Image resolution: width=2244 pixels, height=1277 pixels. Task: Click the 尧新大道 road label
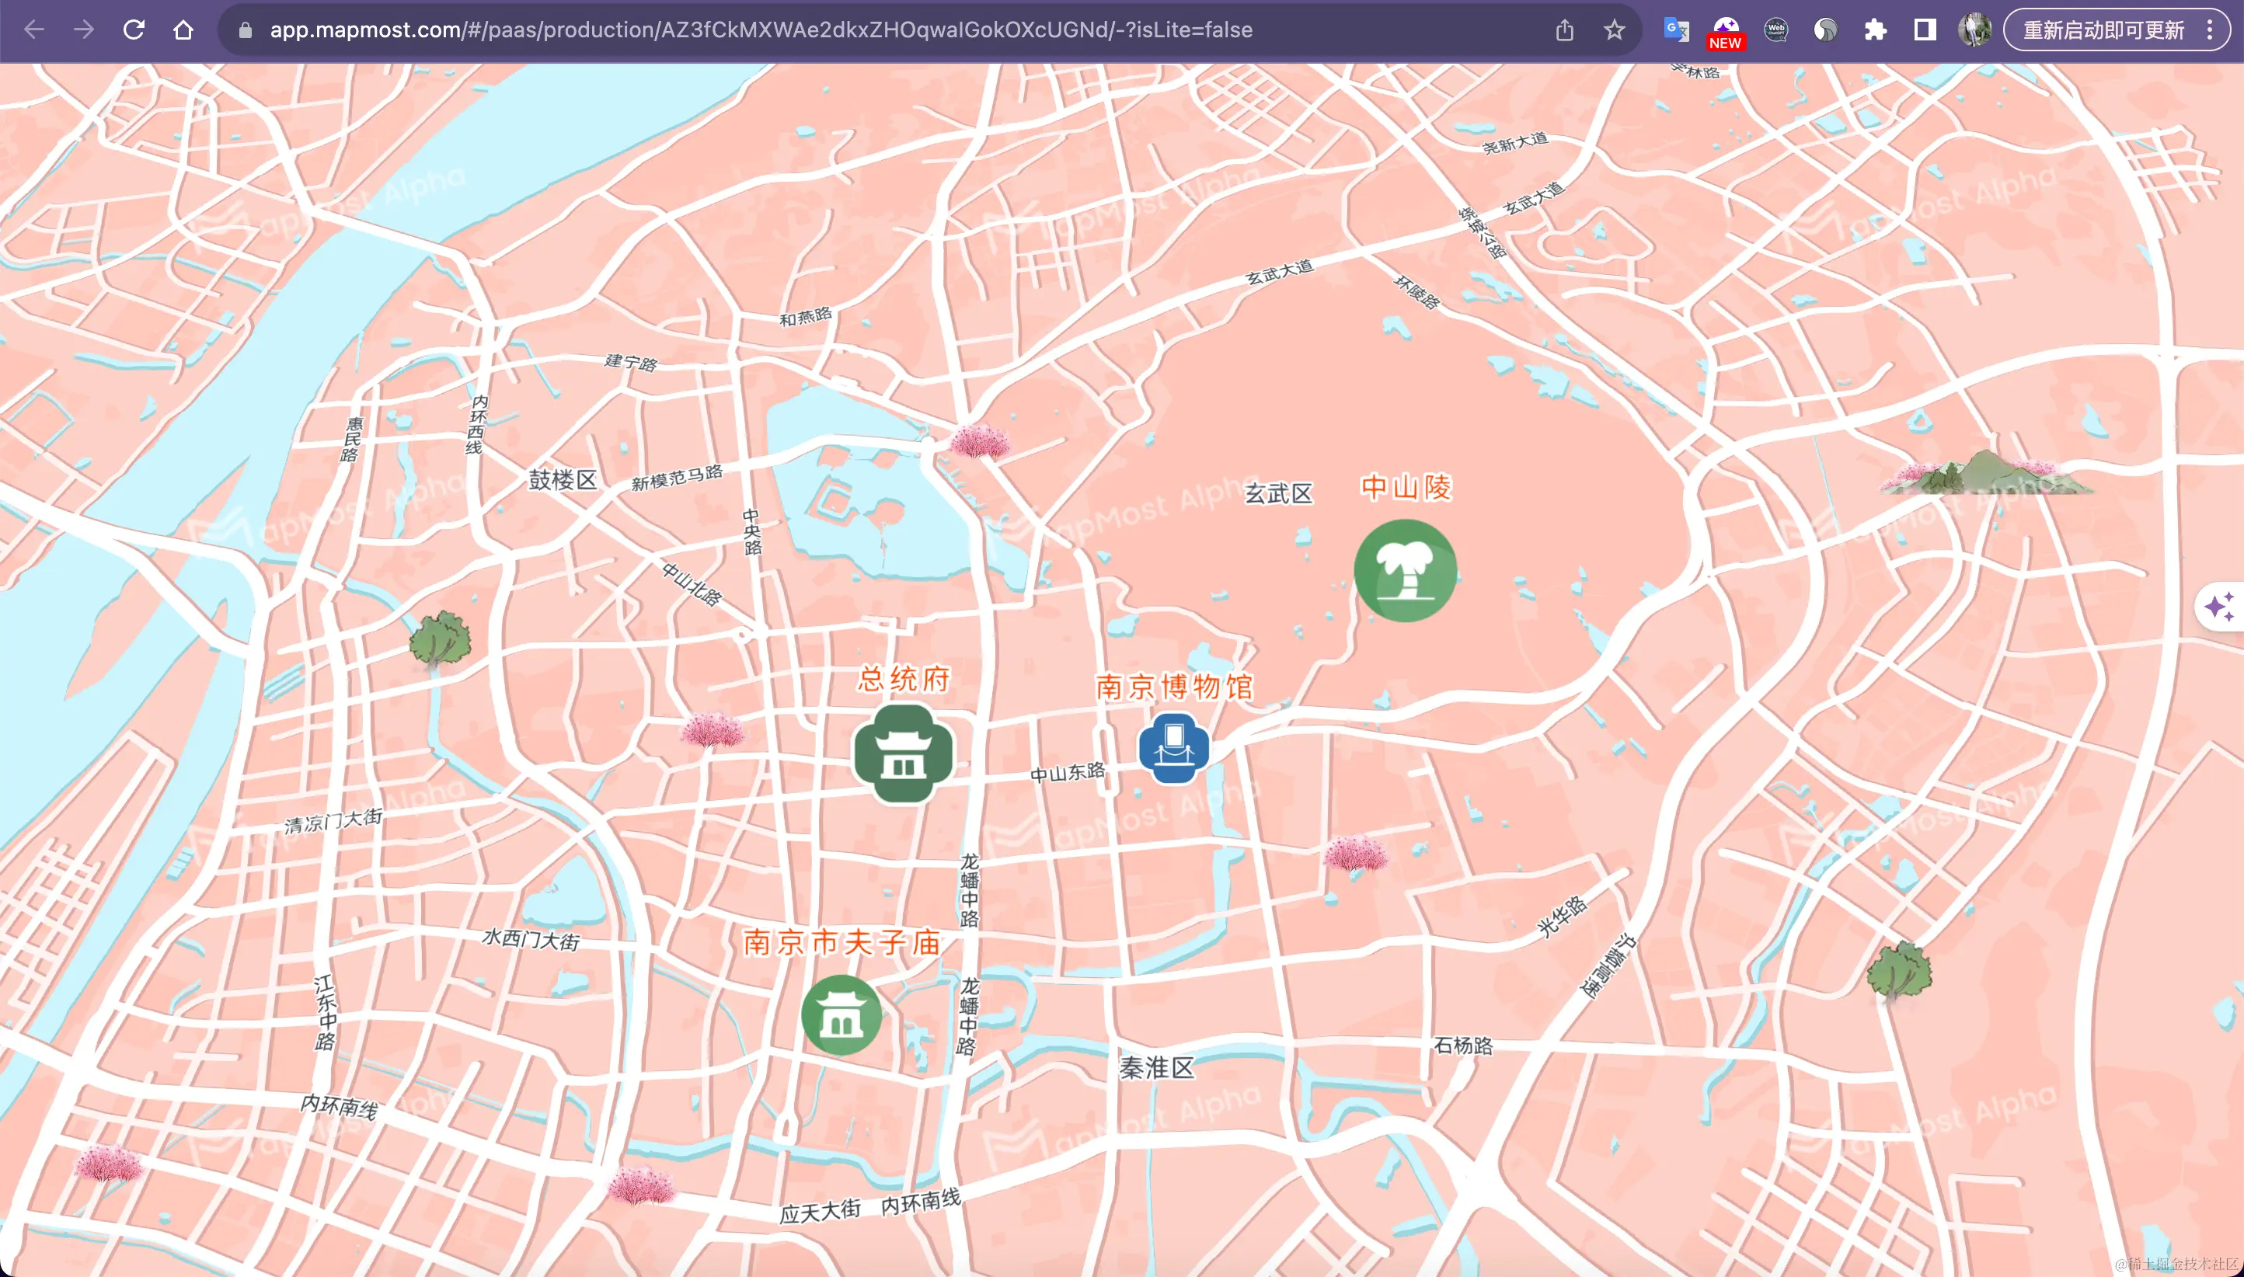click(x=1515, y=142)
